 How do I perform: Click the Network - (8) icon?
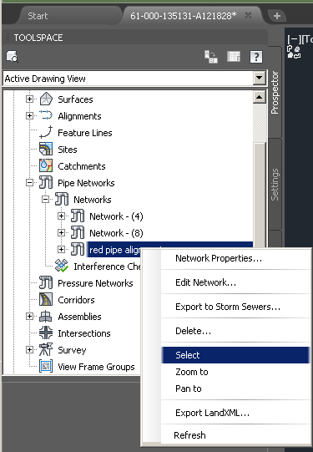coord(78,232)
